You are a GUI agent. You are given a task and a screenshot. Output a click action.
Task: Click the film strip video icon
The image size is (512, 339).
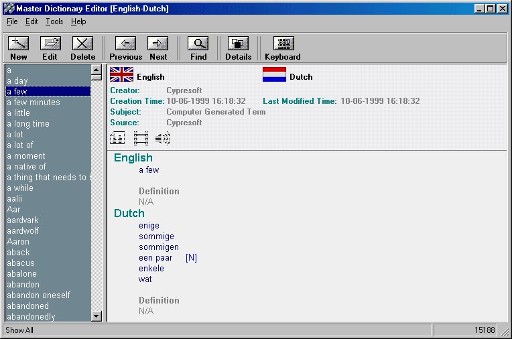pos(141,139)
